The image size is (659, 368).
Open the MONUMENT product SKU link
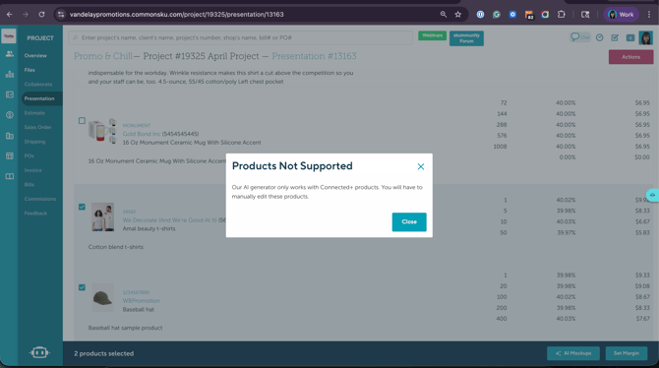click(x=136, y=125)
